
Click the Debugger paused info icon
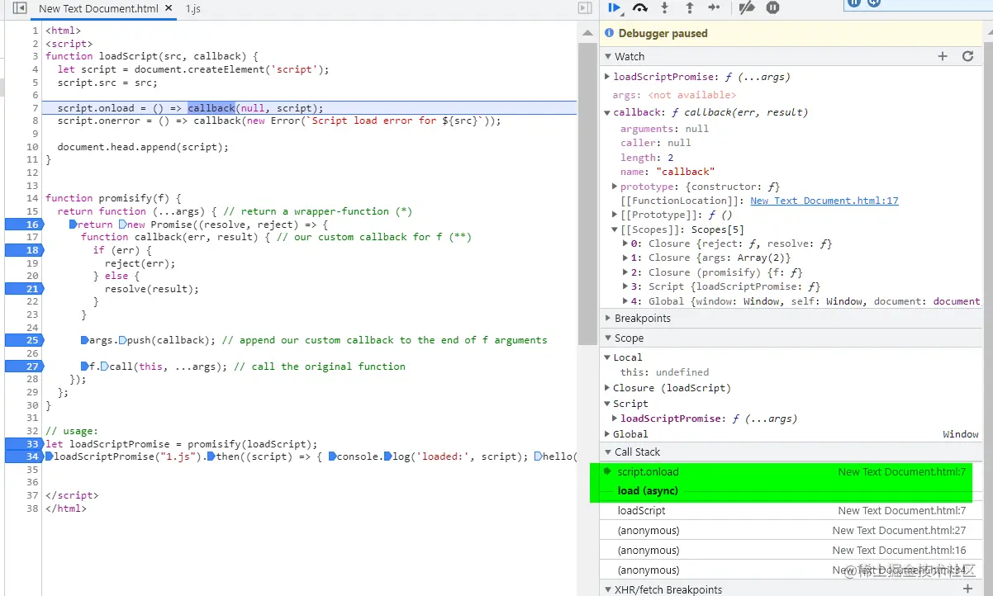tap(610, 33)
